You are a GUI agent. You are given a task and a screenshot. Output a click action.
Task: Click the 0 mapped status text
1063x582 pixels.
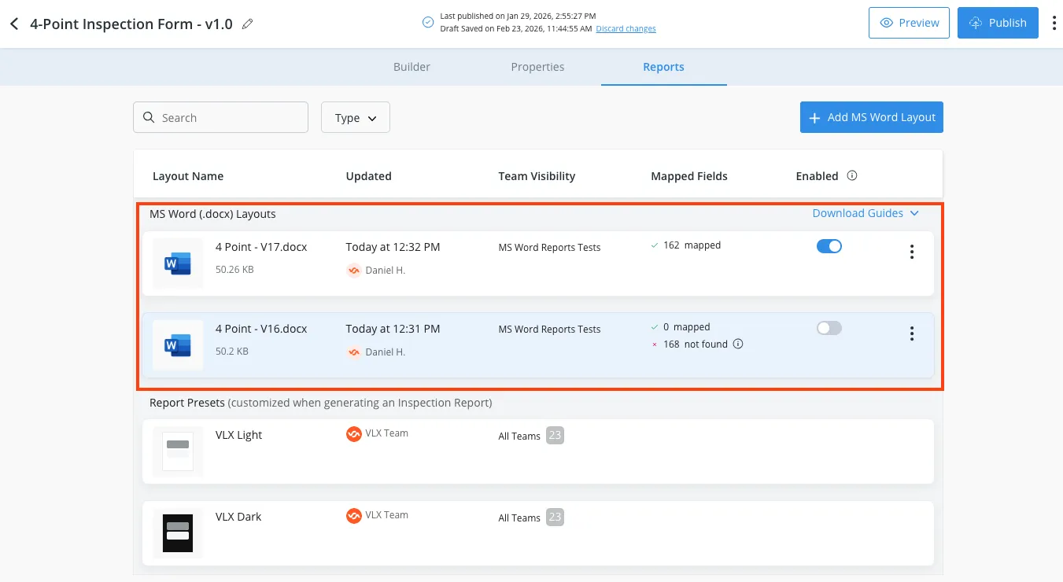686,327
